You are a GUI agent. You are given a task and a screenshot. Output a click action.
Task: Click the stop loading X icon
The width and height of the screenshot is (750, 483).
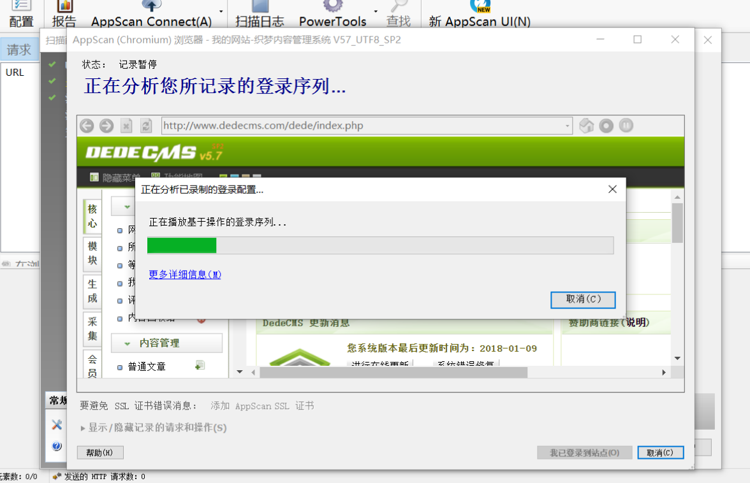click(x=126, y=126)
